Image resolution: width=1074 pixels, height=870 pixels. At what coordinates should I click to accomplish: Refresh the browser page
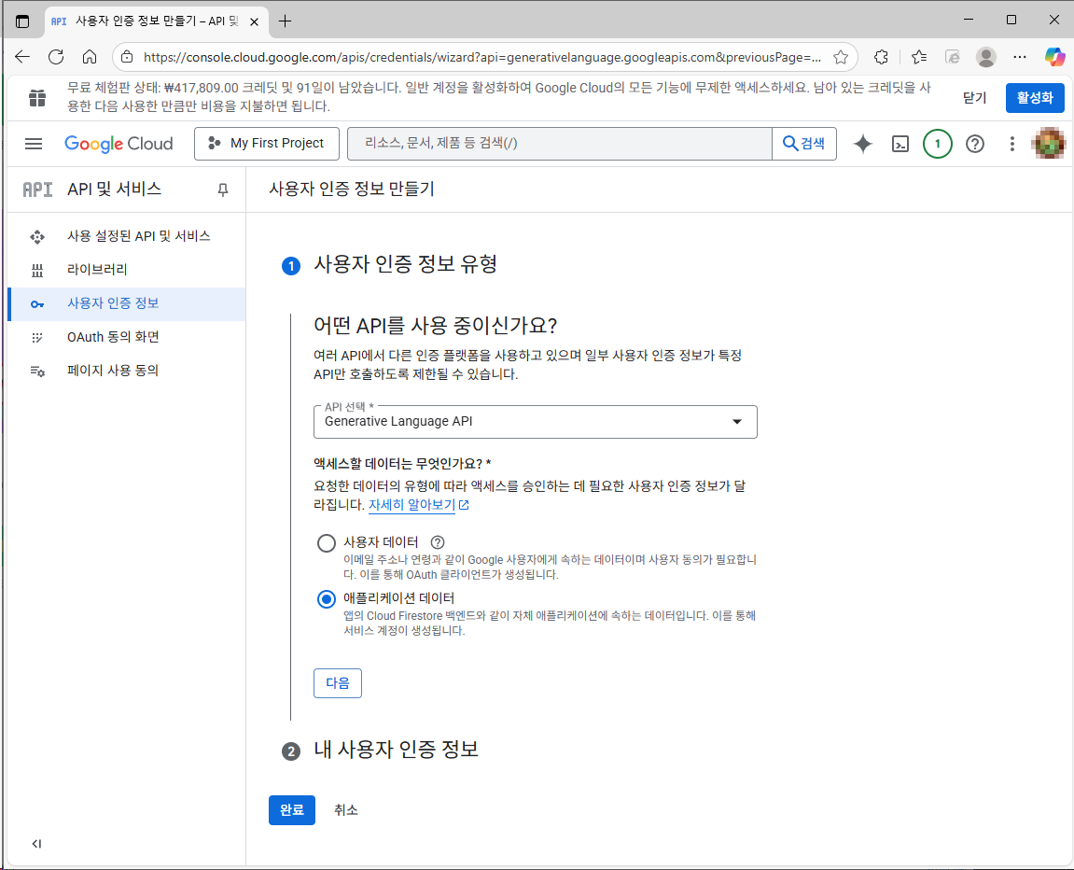coord(56,57)
